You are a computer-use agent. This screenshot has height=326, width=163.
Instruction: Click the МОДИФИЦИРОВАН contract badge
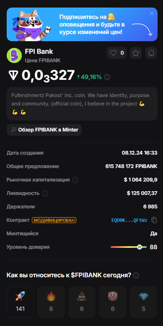54,220
